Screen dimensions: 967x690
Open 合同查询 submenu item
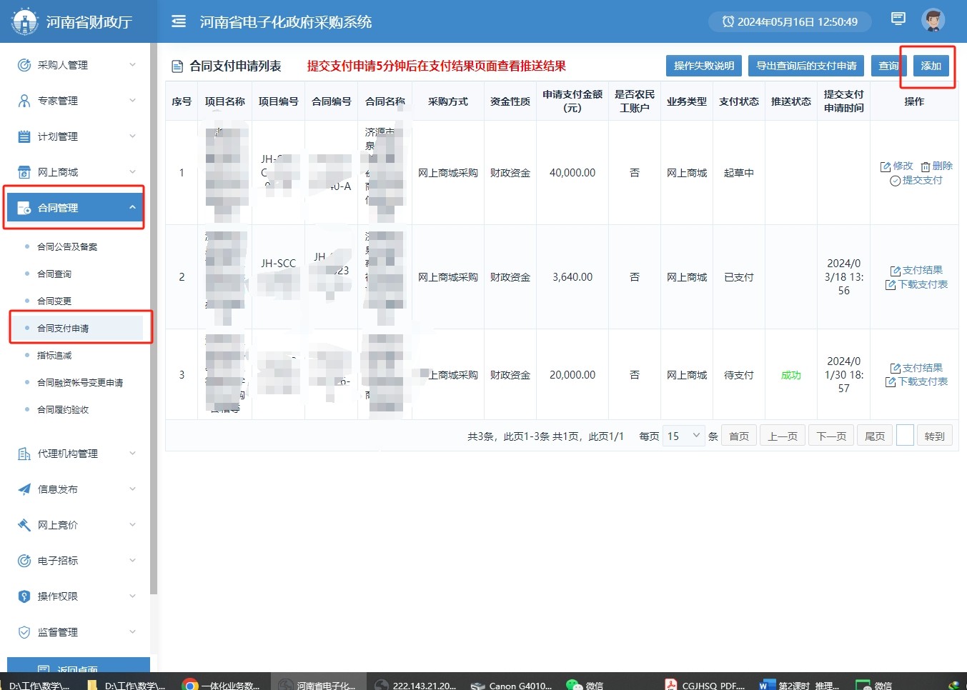54,274
